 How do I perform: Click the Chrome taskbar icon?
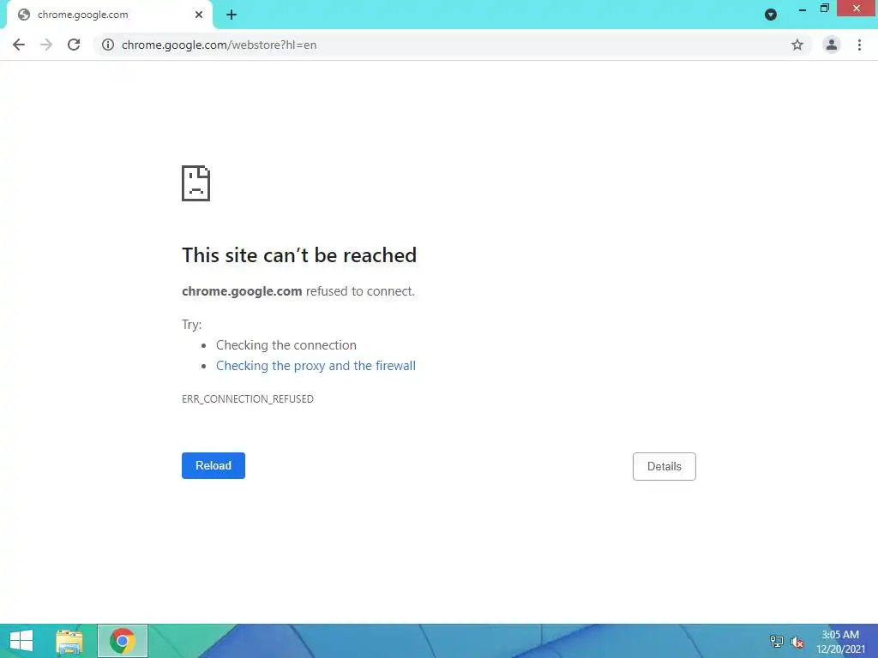tap(123, 641)
